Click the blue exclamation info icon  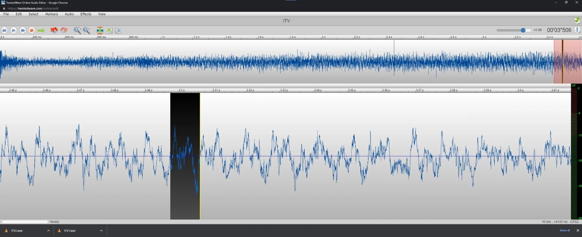(577, 30)
